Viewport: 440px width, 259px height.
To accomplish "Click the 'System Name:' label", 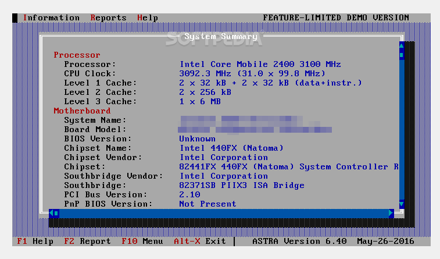I will point(95,120).
